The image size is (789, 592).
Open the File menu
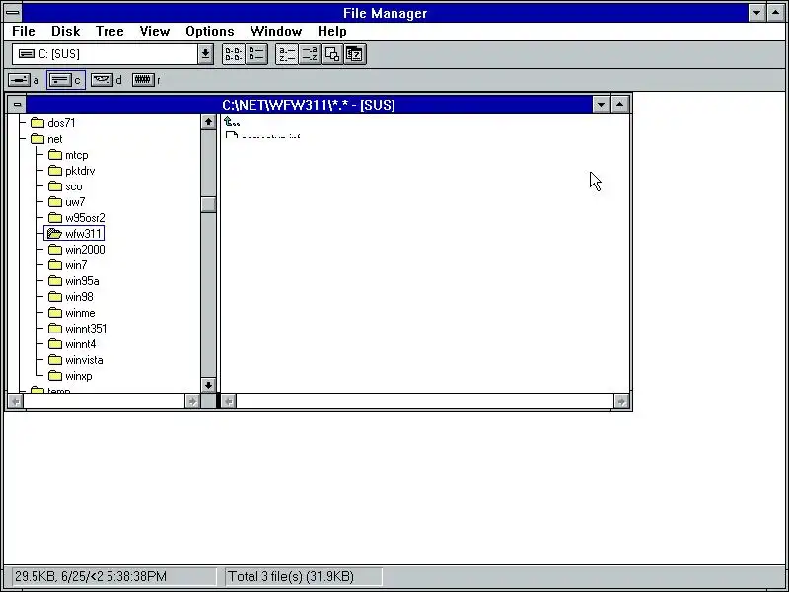[23, 32]
